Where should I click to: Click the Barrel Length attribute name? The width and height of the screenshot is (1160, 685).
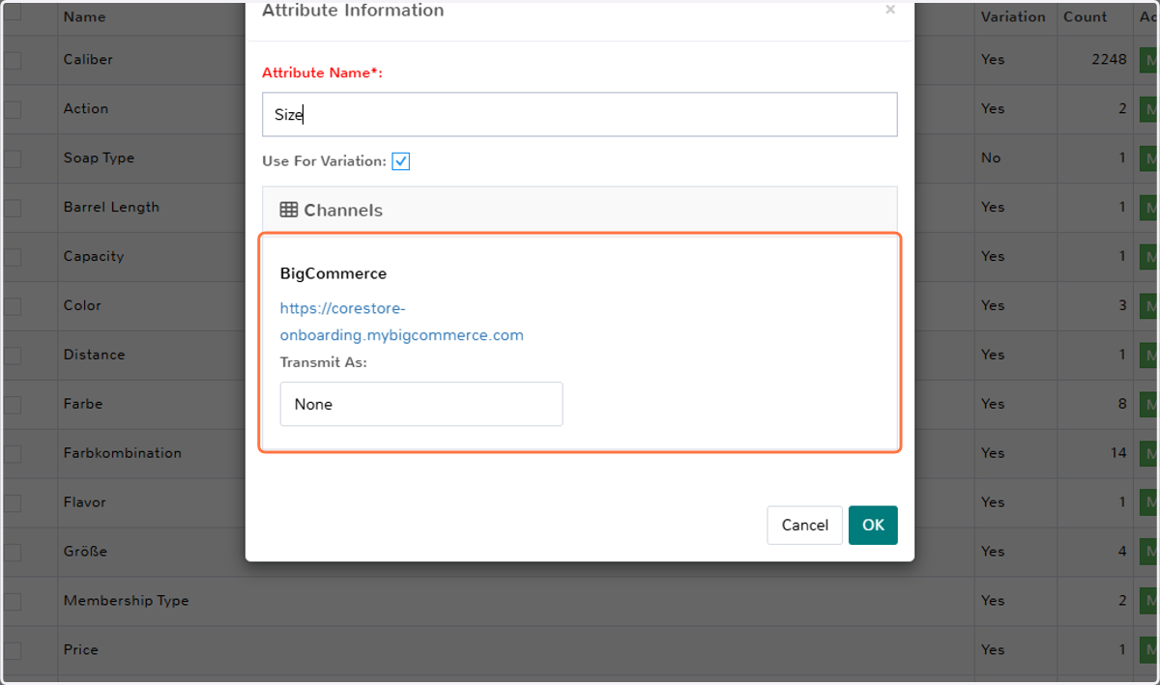pyautogui.click(x=111, y=208)
